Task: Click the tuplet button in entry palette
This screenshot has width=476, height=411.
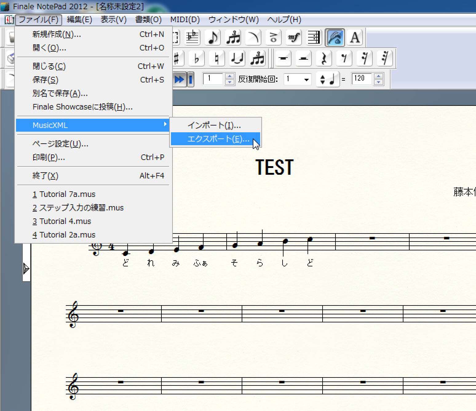Action: pyautogui.click(x=257, y=58)
